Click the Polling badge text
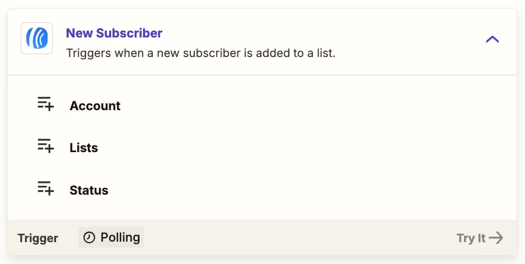This screenshot has height=264, width=525. click(x=120, y=237)
